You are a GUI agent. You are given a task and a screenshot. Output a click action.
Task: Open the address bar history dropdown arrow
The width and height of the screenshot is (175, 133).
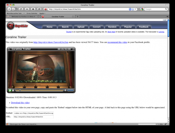click(135, 9)
